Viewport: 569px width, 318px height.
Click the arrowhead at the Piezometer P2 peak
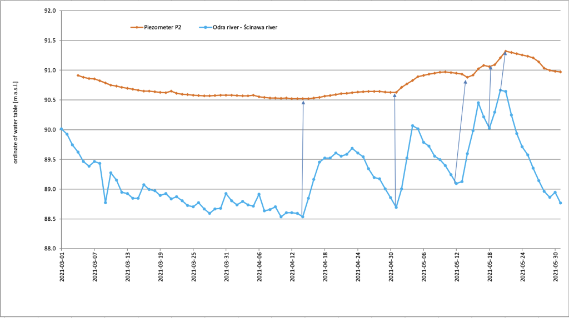coord(505,53)
